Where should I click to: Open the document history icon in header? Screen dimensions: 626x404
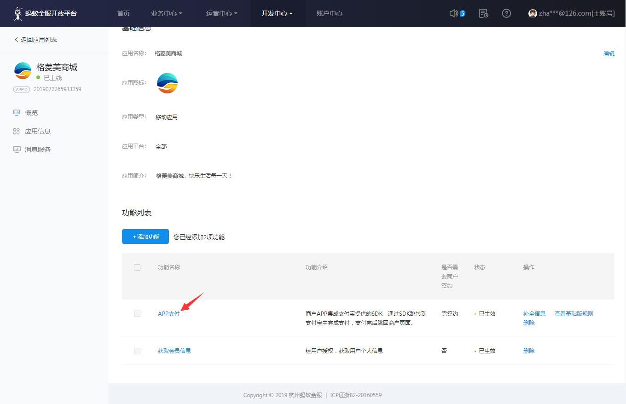(483, 13)
